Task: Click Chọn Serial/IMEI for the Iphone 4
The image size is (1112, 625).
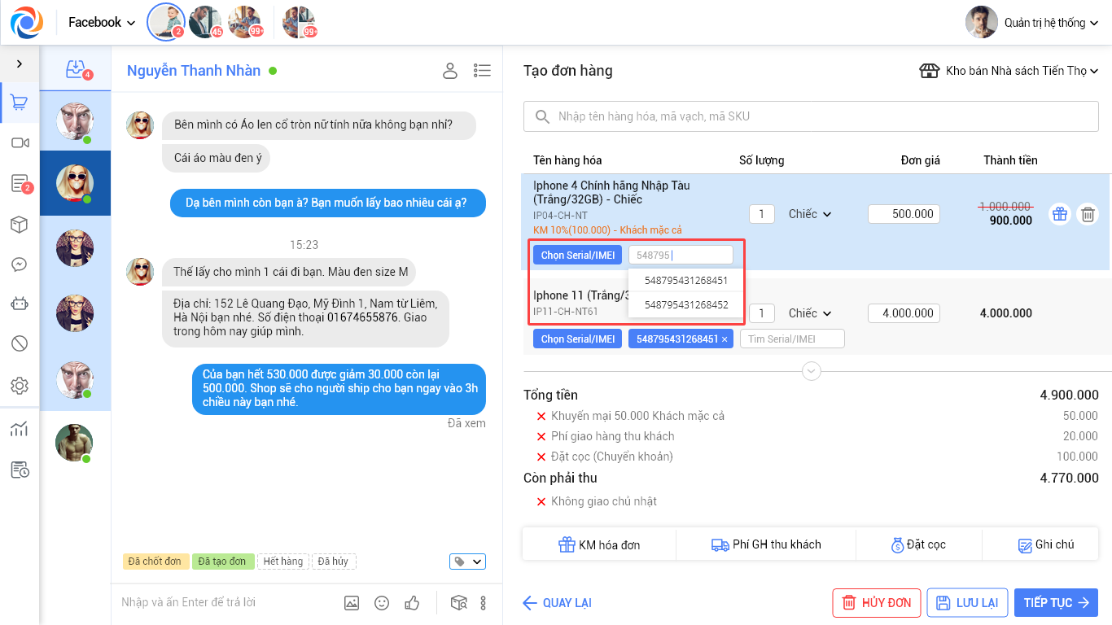Action: 578,255
